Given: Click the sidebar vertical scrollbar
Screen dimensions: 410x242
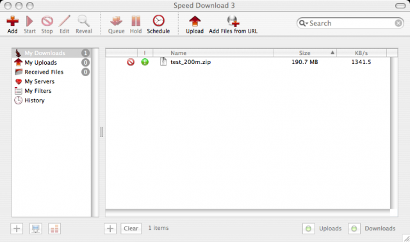Looking at the screenshot, I should tap(95, 133).
